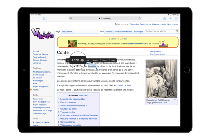This screenshot has height=140, width=210.
Task: Click the warning triangle icon beside Alerte
Action: [x=31, y=90]
